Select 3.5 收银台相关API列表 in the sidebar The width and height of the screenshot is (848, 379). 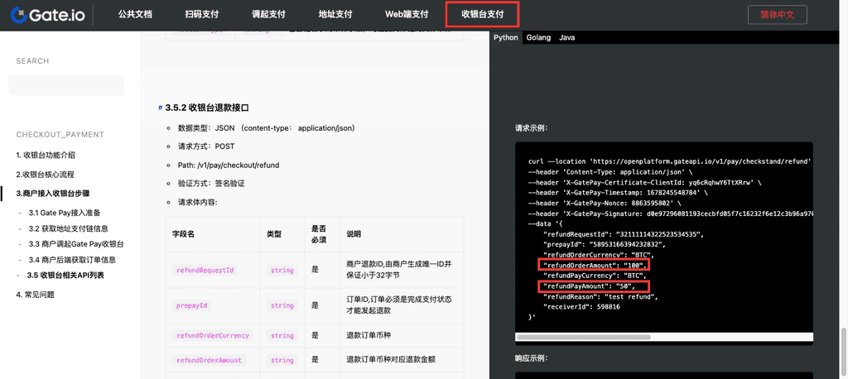tap(66, 275)
